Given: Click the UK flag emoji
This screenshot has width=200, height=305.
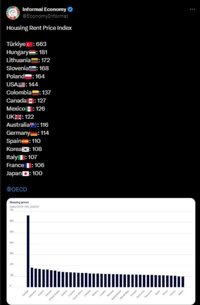Looking at the screenshot, I should [x=18, y=117].
